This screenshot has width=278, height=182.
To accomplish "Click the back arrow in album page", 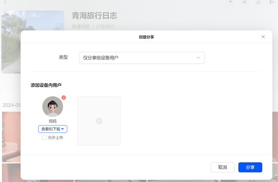I will point(5,2).
